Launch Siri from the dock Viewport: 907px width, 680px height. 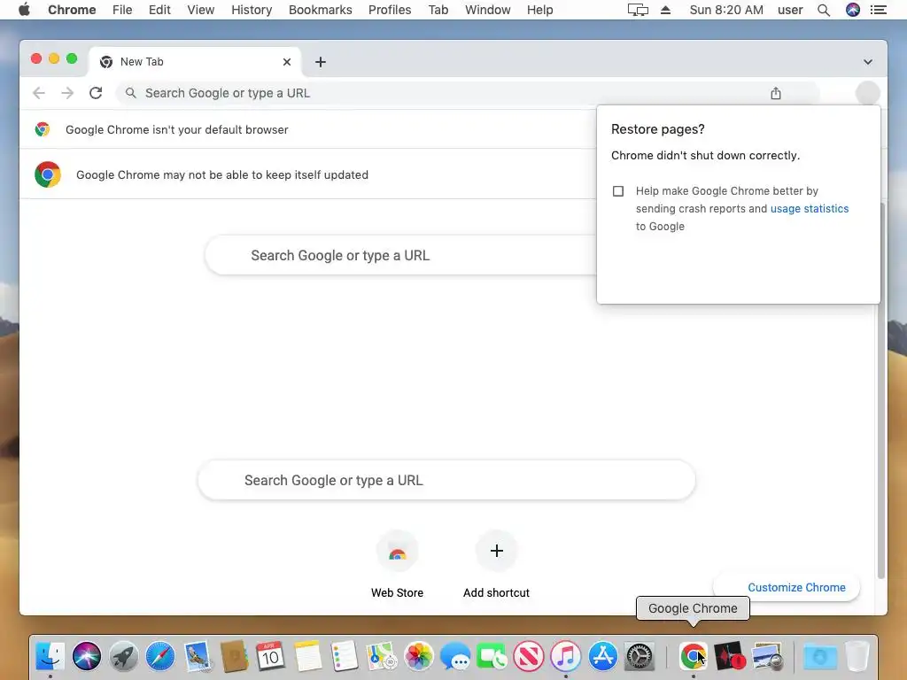(x=87, y=656)
